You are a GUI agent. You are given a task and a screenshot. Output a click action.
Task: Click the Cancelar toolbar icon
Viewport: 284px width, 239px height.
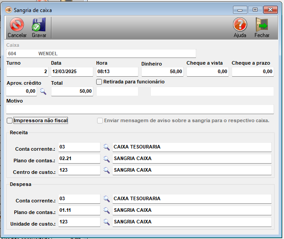[x=17, y=25]
